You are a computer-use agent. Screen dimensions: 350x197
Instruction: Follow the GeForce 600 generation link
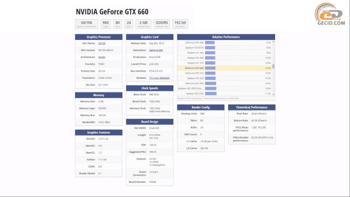point(156,50)
